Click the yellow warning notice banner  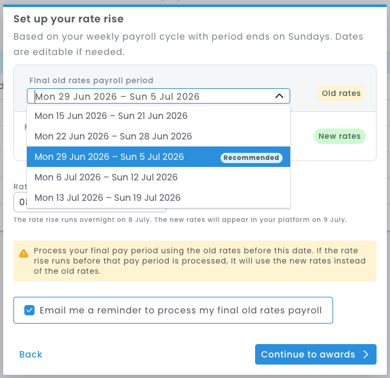195,261
